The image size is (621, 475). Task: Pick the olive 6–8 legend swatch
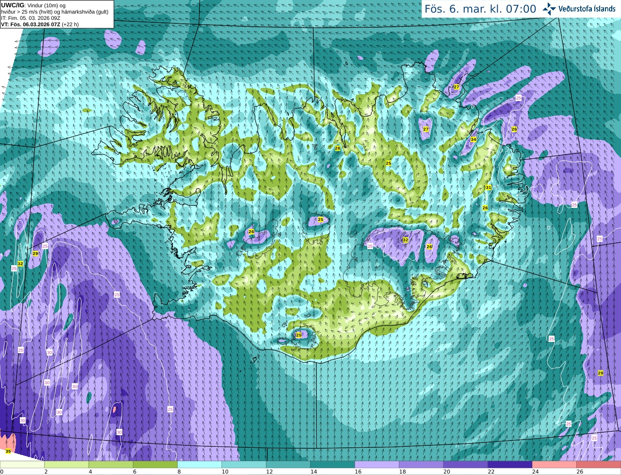(155, 465)
